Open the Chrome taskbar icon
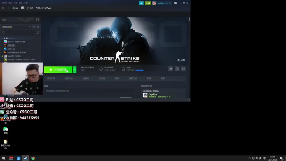This screenshot has width=286, height=161. click(33, 158)
